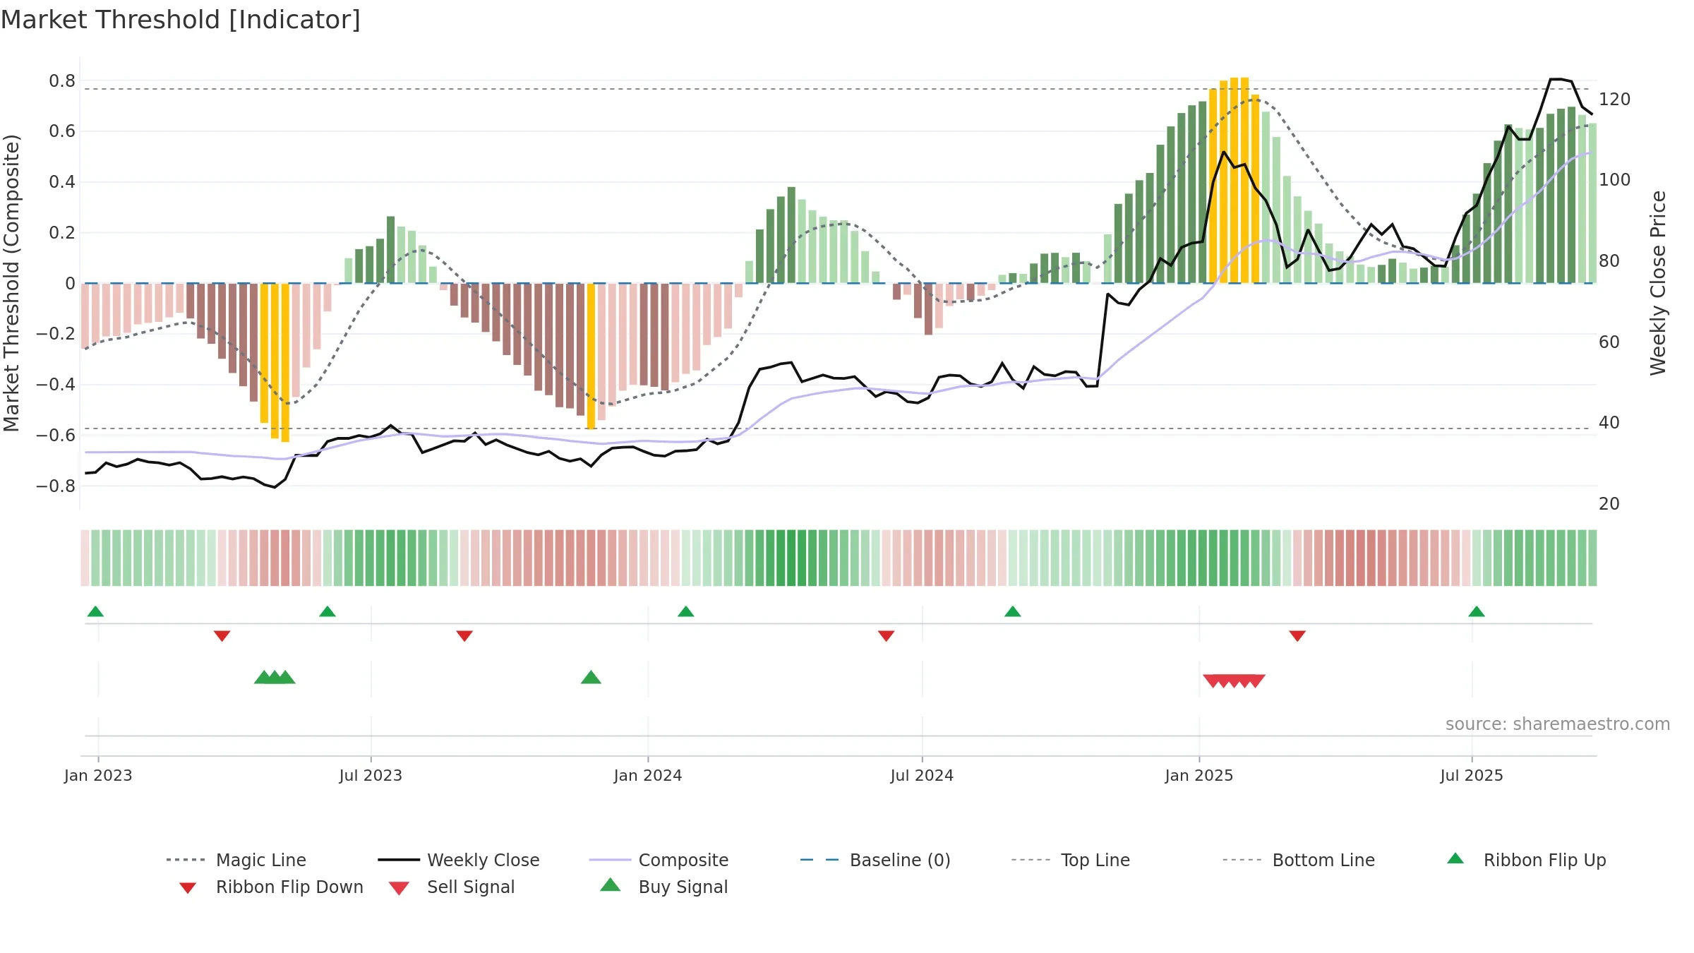Click the ribbon flip up marker after Jul 2024
1694x953 pixels.
[1013, 611]
